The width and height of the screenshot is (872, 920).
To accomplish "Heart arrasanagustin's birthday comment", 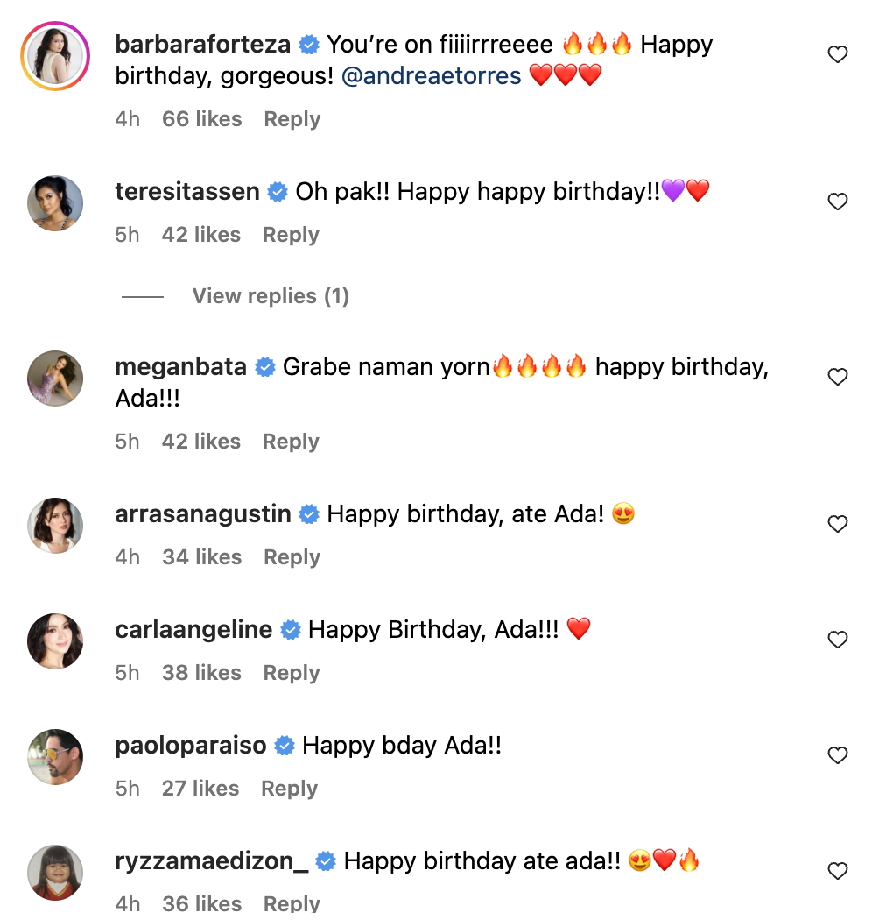I will click(x=838, y=525).
